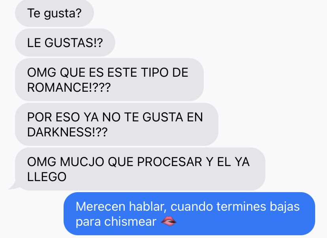
Task: Tap the "OMG QUE ES ESTE TIPO DE ROMANCE" bubble
Action: pyautogui.click(x=109, y=80)
